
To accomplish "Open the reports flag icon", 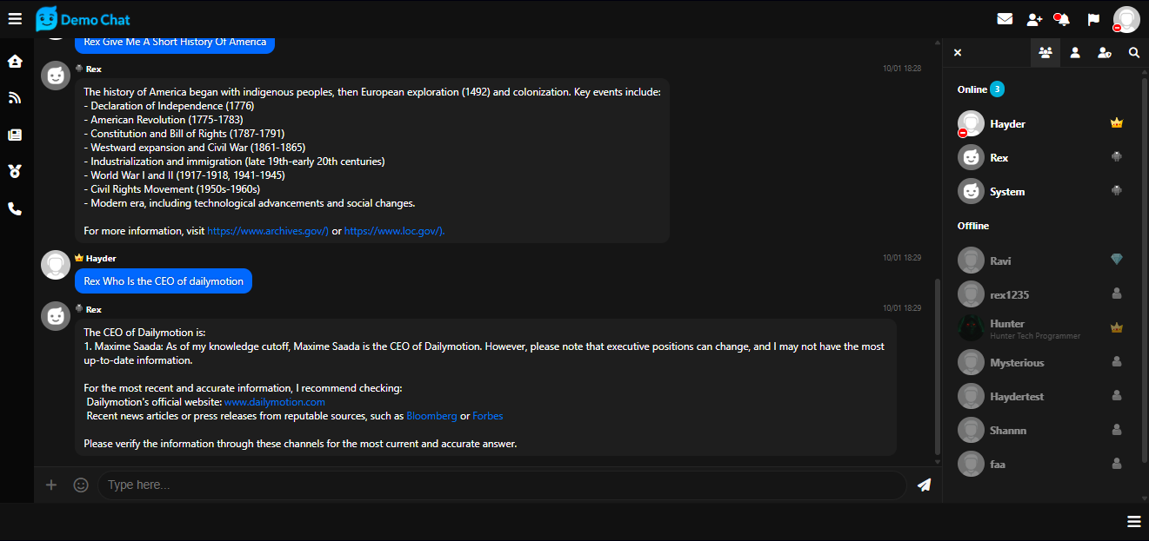I will pos(1093,19).
